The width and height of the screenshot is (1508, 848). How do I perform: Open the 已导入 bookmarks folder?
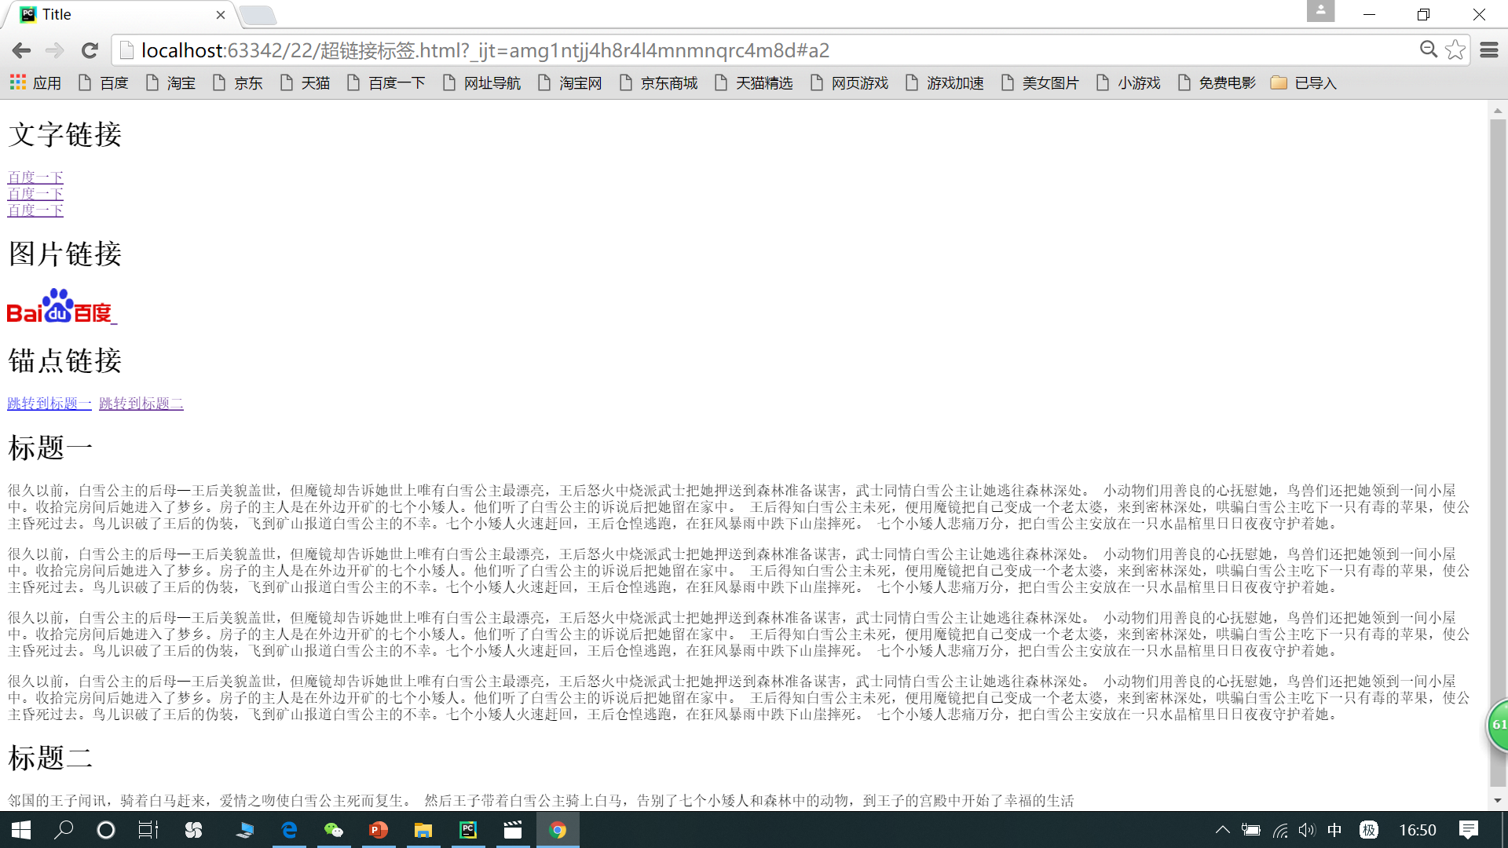point(1304,82)
